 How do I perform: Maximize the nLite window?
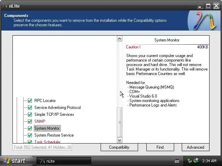pyautogui.click(x=208, y=6)
